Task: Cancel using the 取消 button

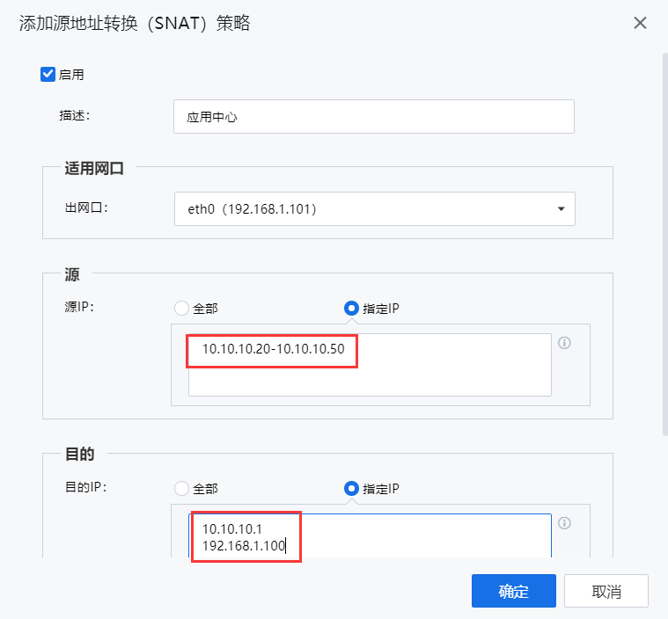Action: pos(606,591)
